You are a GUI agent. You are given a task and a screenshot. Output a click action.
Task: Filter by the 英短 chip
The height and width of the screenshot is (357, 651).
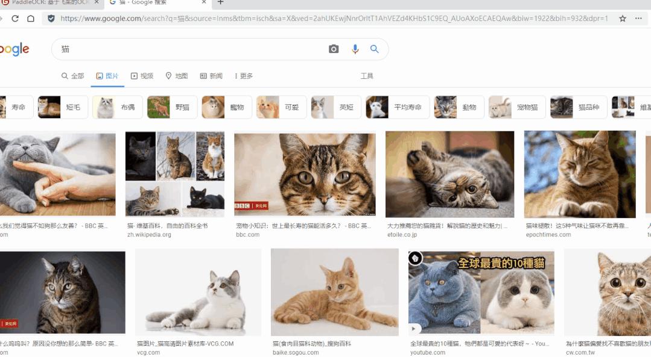pos(336,107)
